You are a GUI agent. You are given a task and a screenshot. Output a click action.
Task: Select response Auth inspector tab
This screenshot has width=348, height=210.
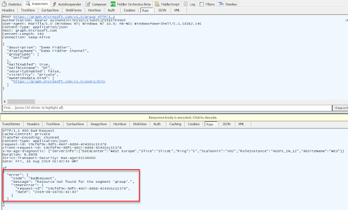157,124
